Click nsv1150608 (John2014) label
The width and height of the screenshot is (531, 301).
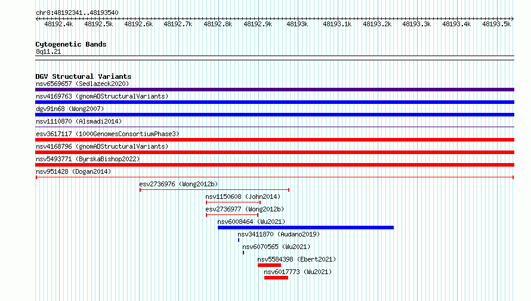point(243,196)
